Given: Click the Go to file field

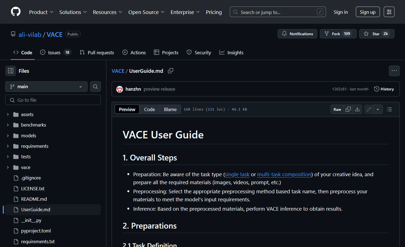Looking at the screenshot, I should 53,100.
